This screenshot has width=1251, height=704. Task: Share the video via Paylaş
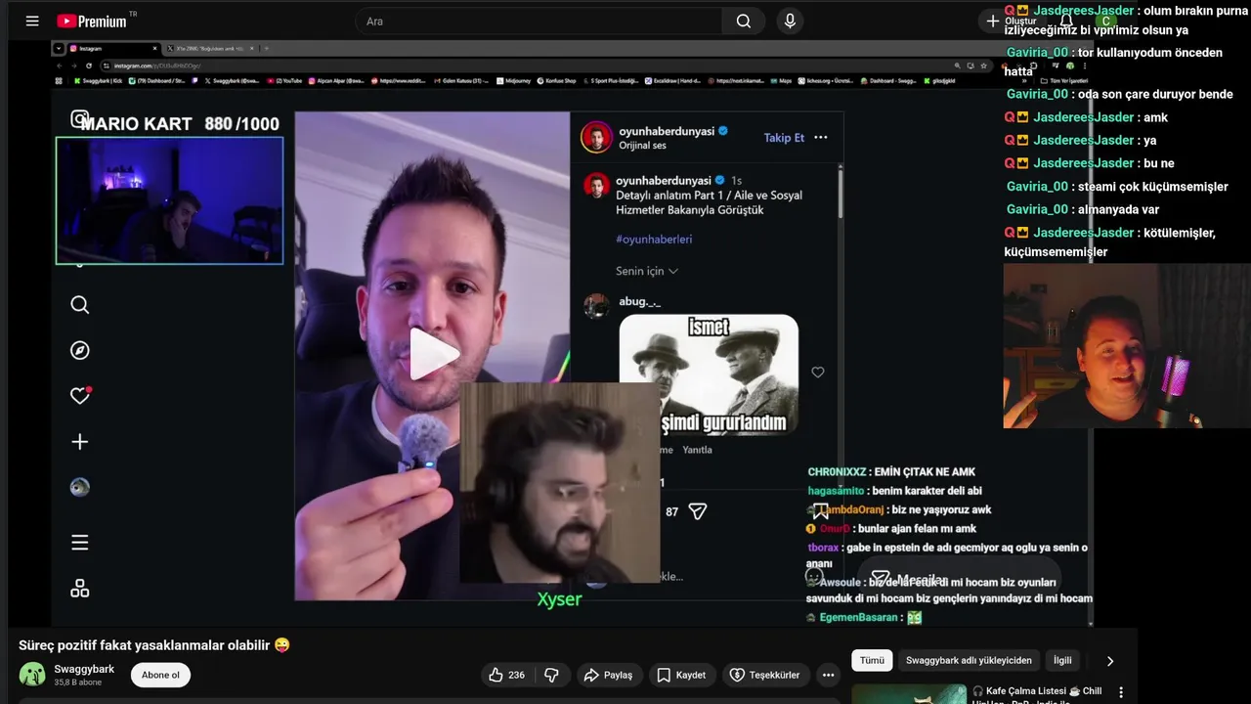coord(608,675)
